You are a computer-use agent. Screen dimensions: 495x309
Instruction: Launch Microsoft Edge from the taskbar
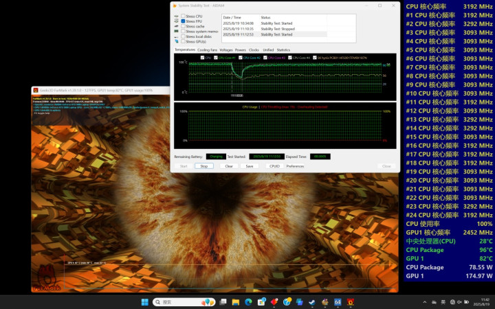(249, 302)
